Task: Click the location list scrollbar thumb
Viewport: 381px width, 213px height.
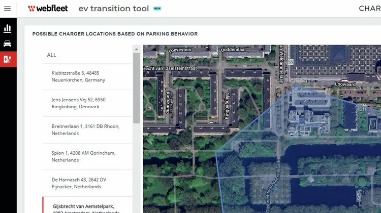Action: 137,88
